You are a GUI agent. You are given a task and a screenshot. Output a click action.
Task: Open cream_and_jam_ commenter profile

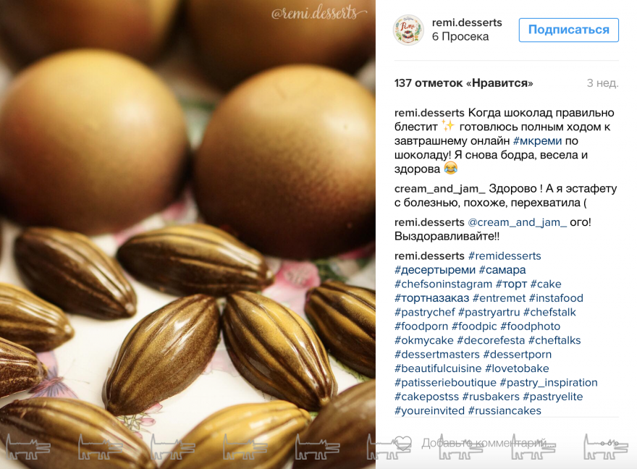(x=440, y=189)
